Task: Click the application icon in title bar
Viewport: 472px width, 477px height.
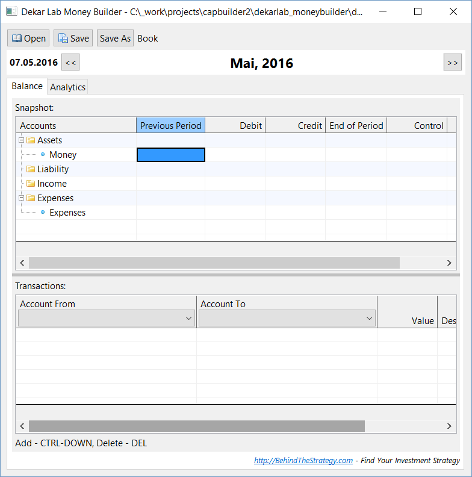Action: (x=11, y=11)
